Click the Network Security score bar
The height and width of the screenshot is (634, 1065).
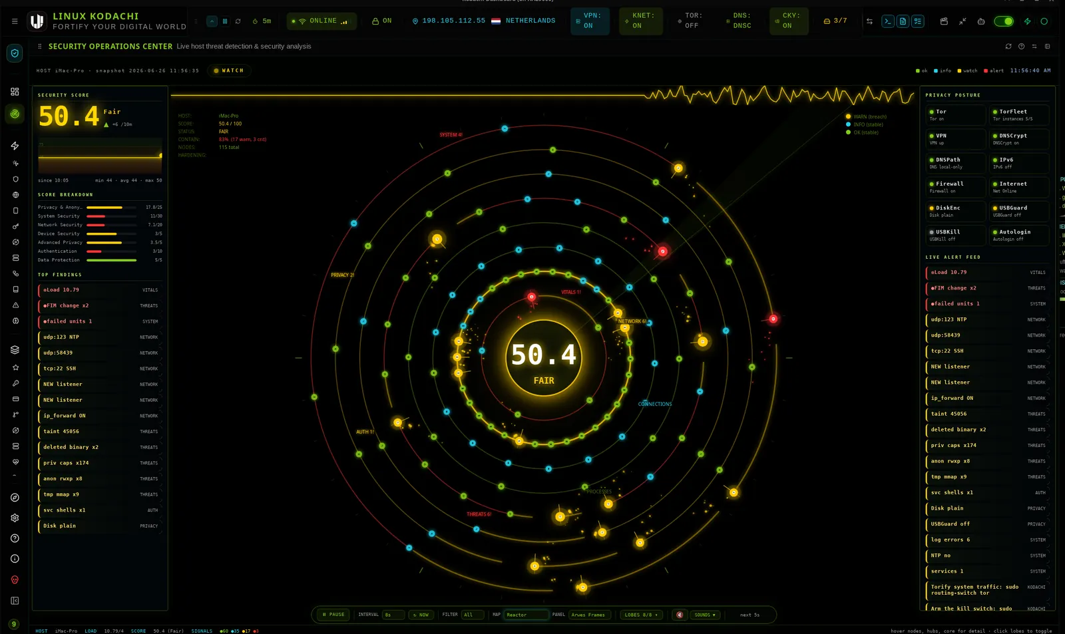(x=112, y=225)
